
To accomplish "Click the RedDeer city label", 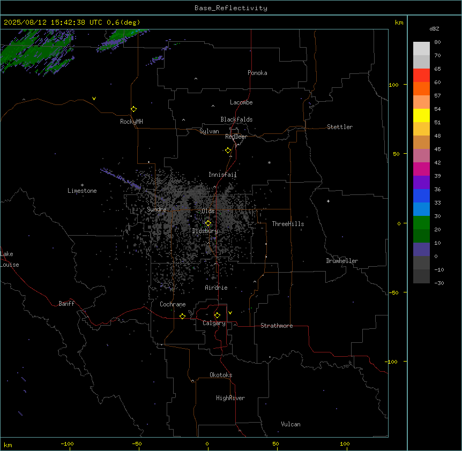I will pyautogui.click(x=236, y=137).
